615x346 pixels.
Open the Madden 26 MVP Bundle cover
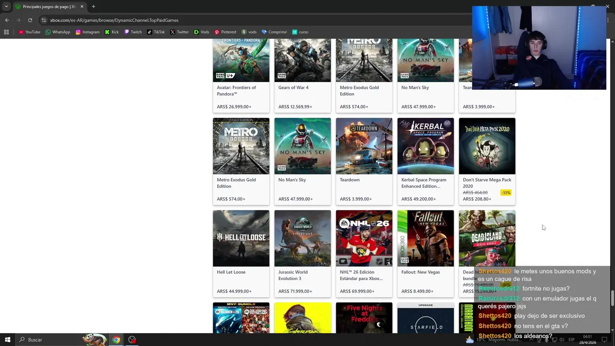point(241,318)
